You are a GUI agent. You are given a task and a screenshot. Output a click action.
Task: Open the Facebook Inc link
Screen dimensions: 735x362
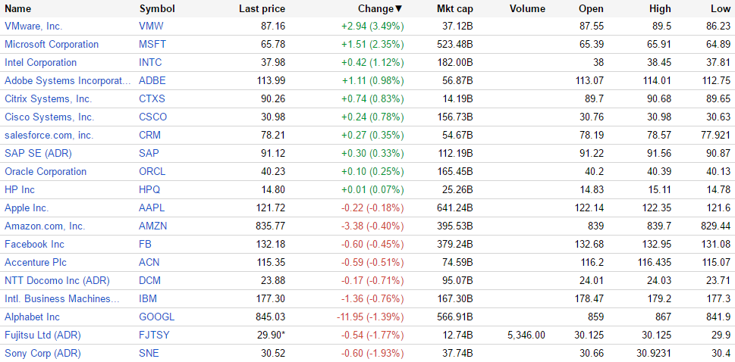[34, 244]
